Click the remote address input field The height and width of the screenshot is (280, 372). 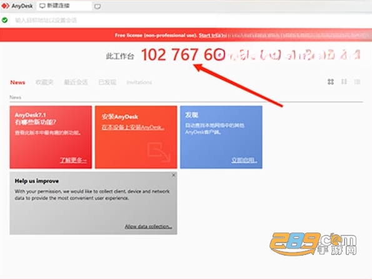click(185, 20)
